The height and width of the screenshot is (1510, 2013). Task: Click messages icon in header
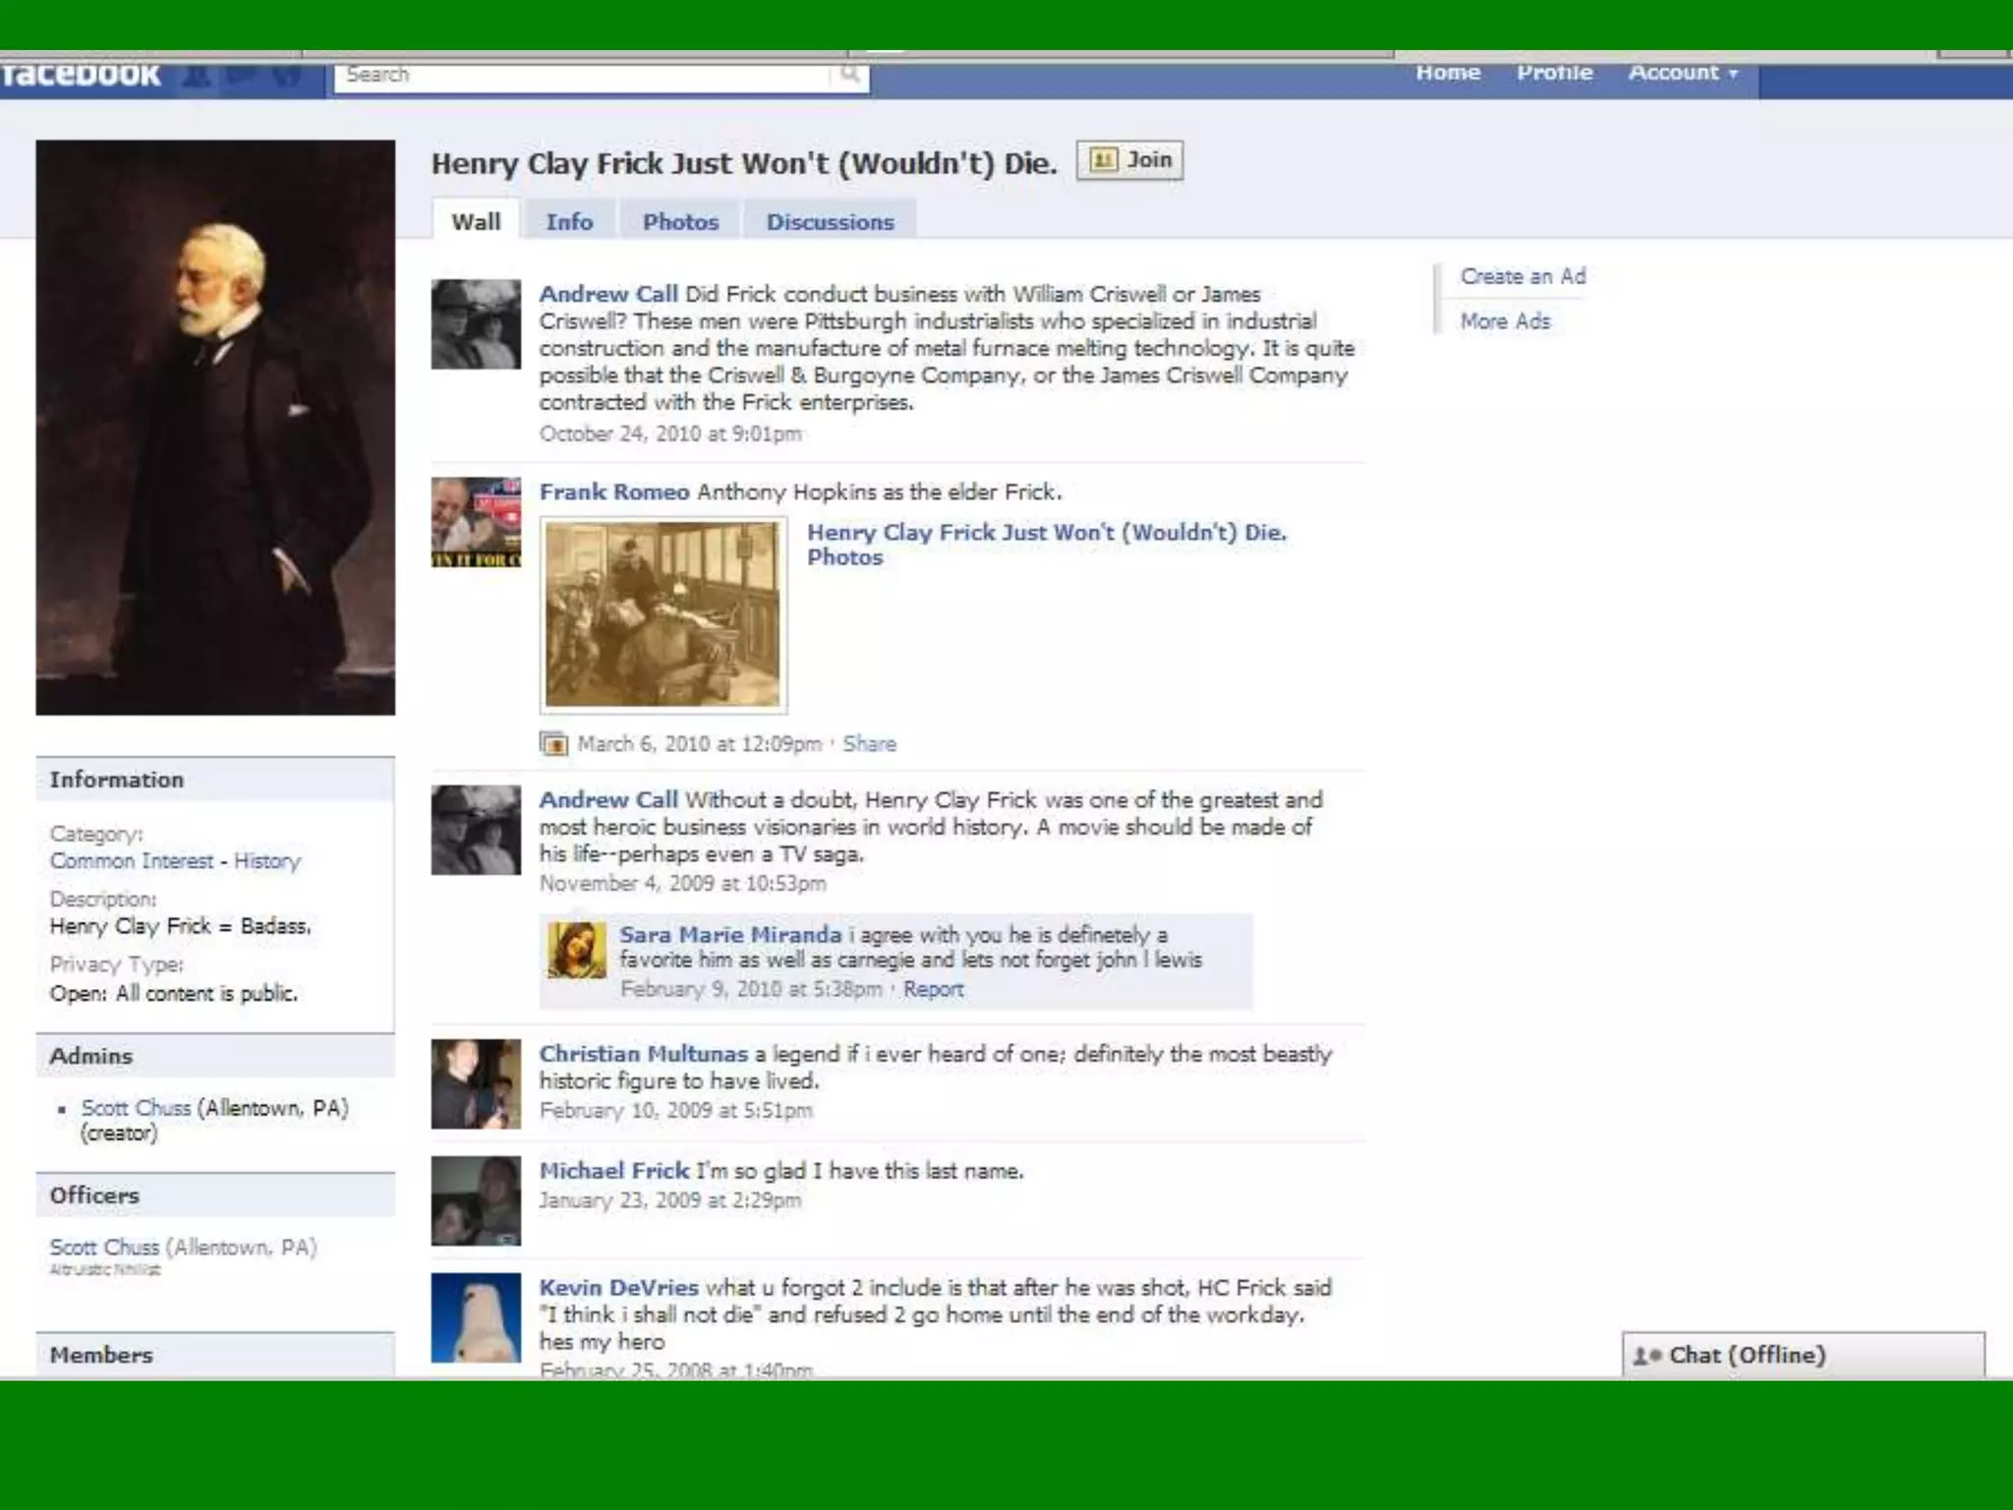click(242, 75)
